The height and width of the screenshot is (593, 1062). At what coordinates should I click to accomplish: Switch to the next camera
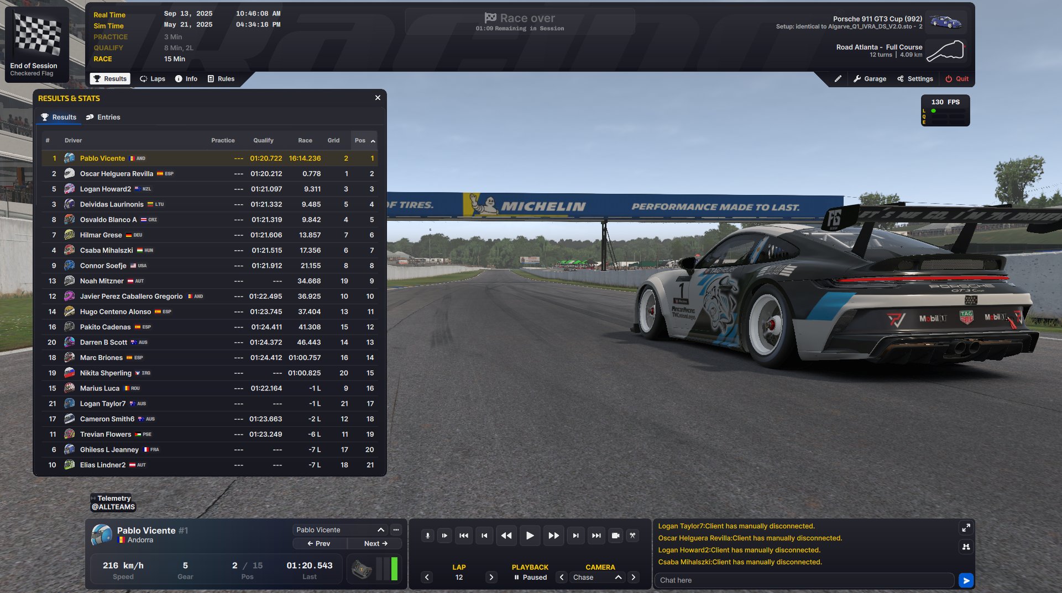[x=634, y=578]
